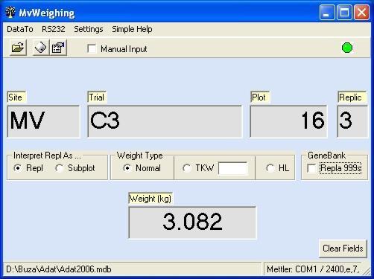Open database file with folder icon
Screen dimensions: 374x279
pos(18,48)
